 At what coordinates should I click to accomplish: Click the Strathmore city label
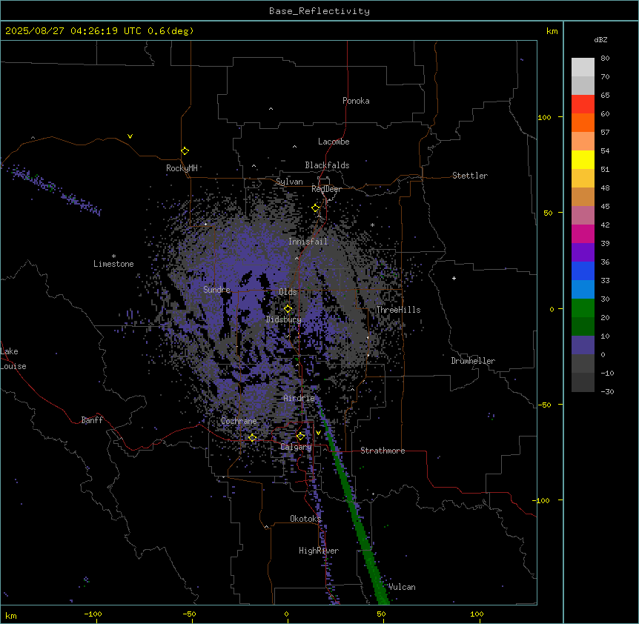(x=383, y=451)
